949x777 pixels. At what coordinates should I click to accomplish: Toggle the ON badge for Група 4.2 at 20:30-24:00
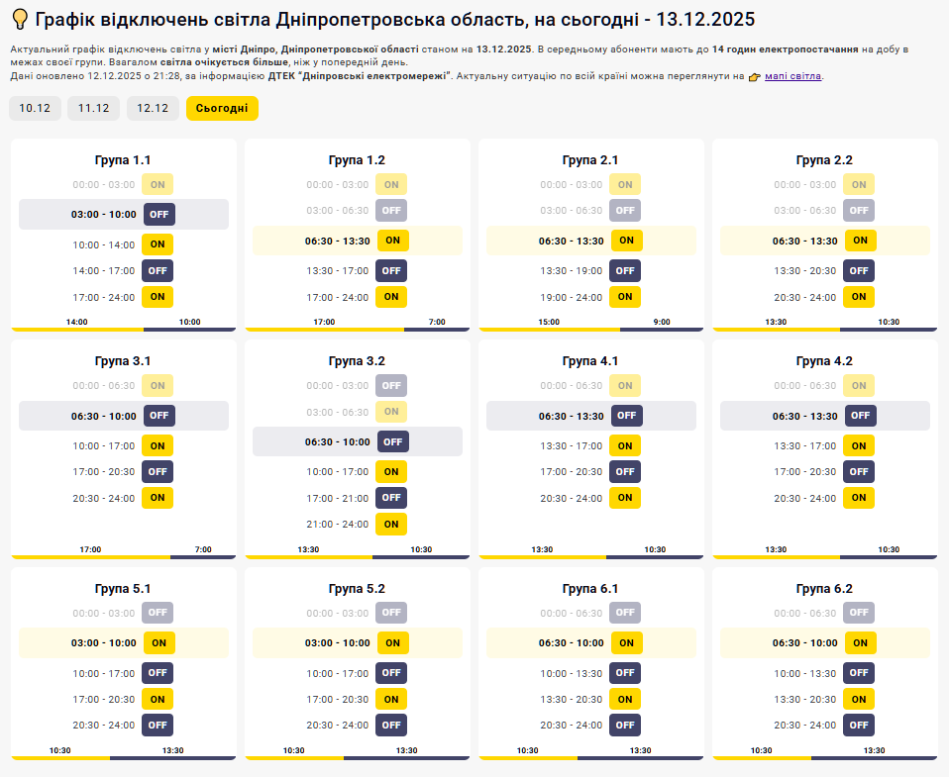pos(858,498)
